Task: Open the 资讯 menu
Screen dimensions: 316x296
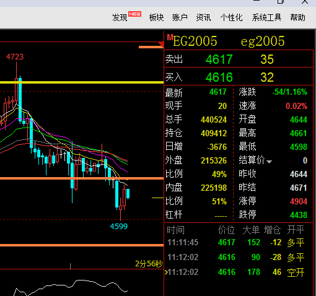Action: pyautogui.click(x=203, y=17)
